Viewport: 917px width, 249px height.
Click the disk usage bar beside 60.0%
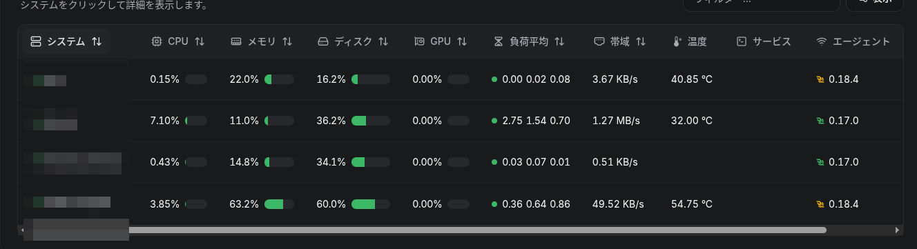[370, 204]
